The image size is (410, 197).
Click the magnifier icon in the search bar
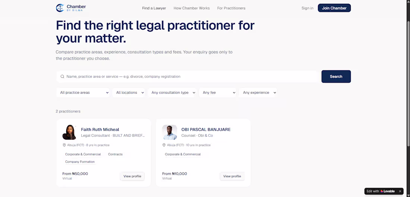tap(63, 77)
